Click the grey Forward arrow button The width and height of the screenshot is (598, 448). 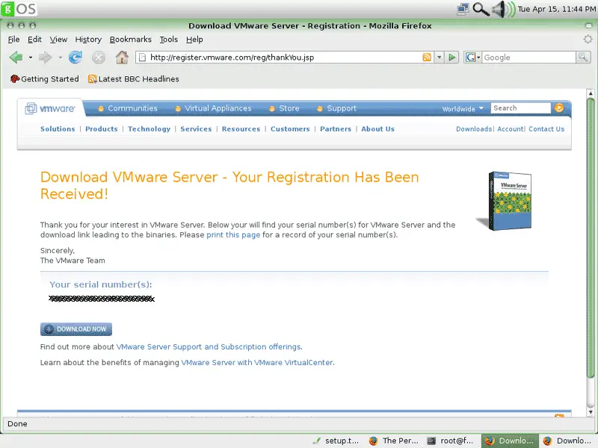(x=45, y=57)
